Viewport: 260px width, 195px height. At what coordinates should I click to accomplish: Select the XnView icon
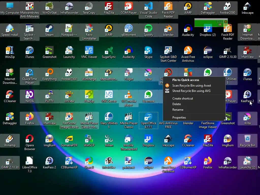pyautogui.click(x=69, y=96)
